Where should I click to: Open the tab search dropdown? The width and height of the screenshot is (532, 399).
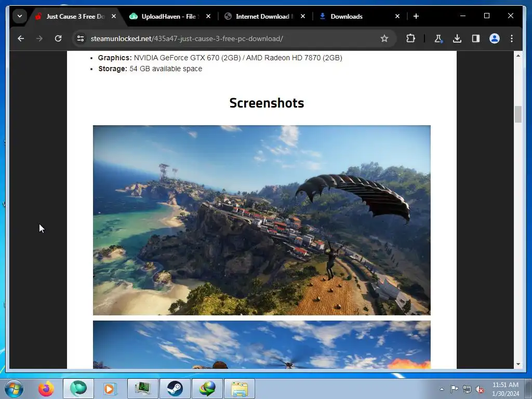[x=20, y=16]
